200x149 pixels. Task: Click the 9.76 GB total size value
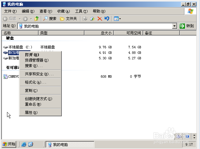106,47
